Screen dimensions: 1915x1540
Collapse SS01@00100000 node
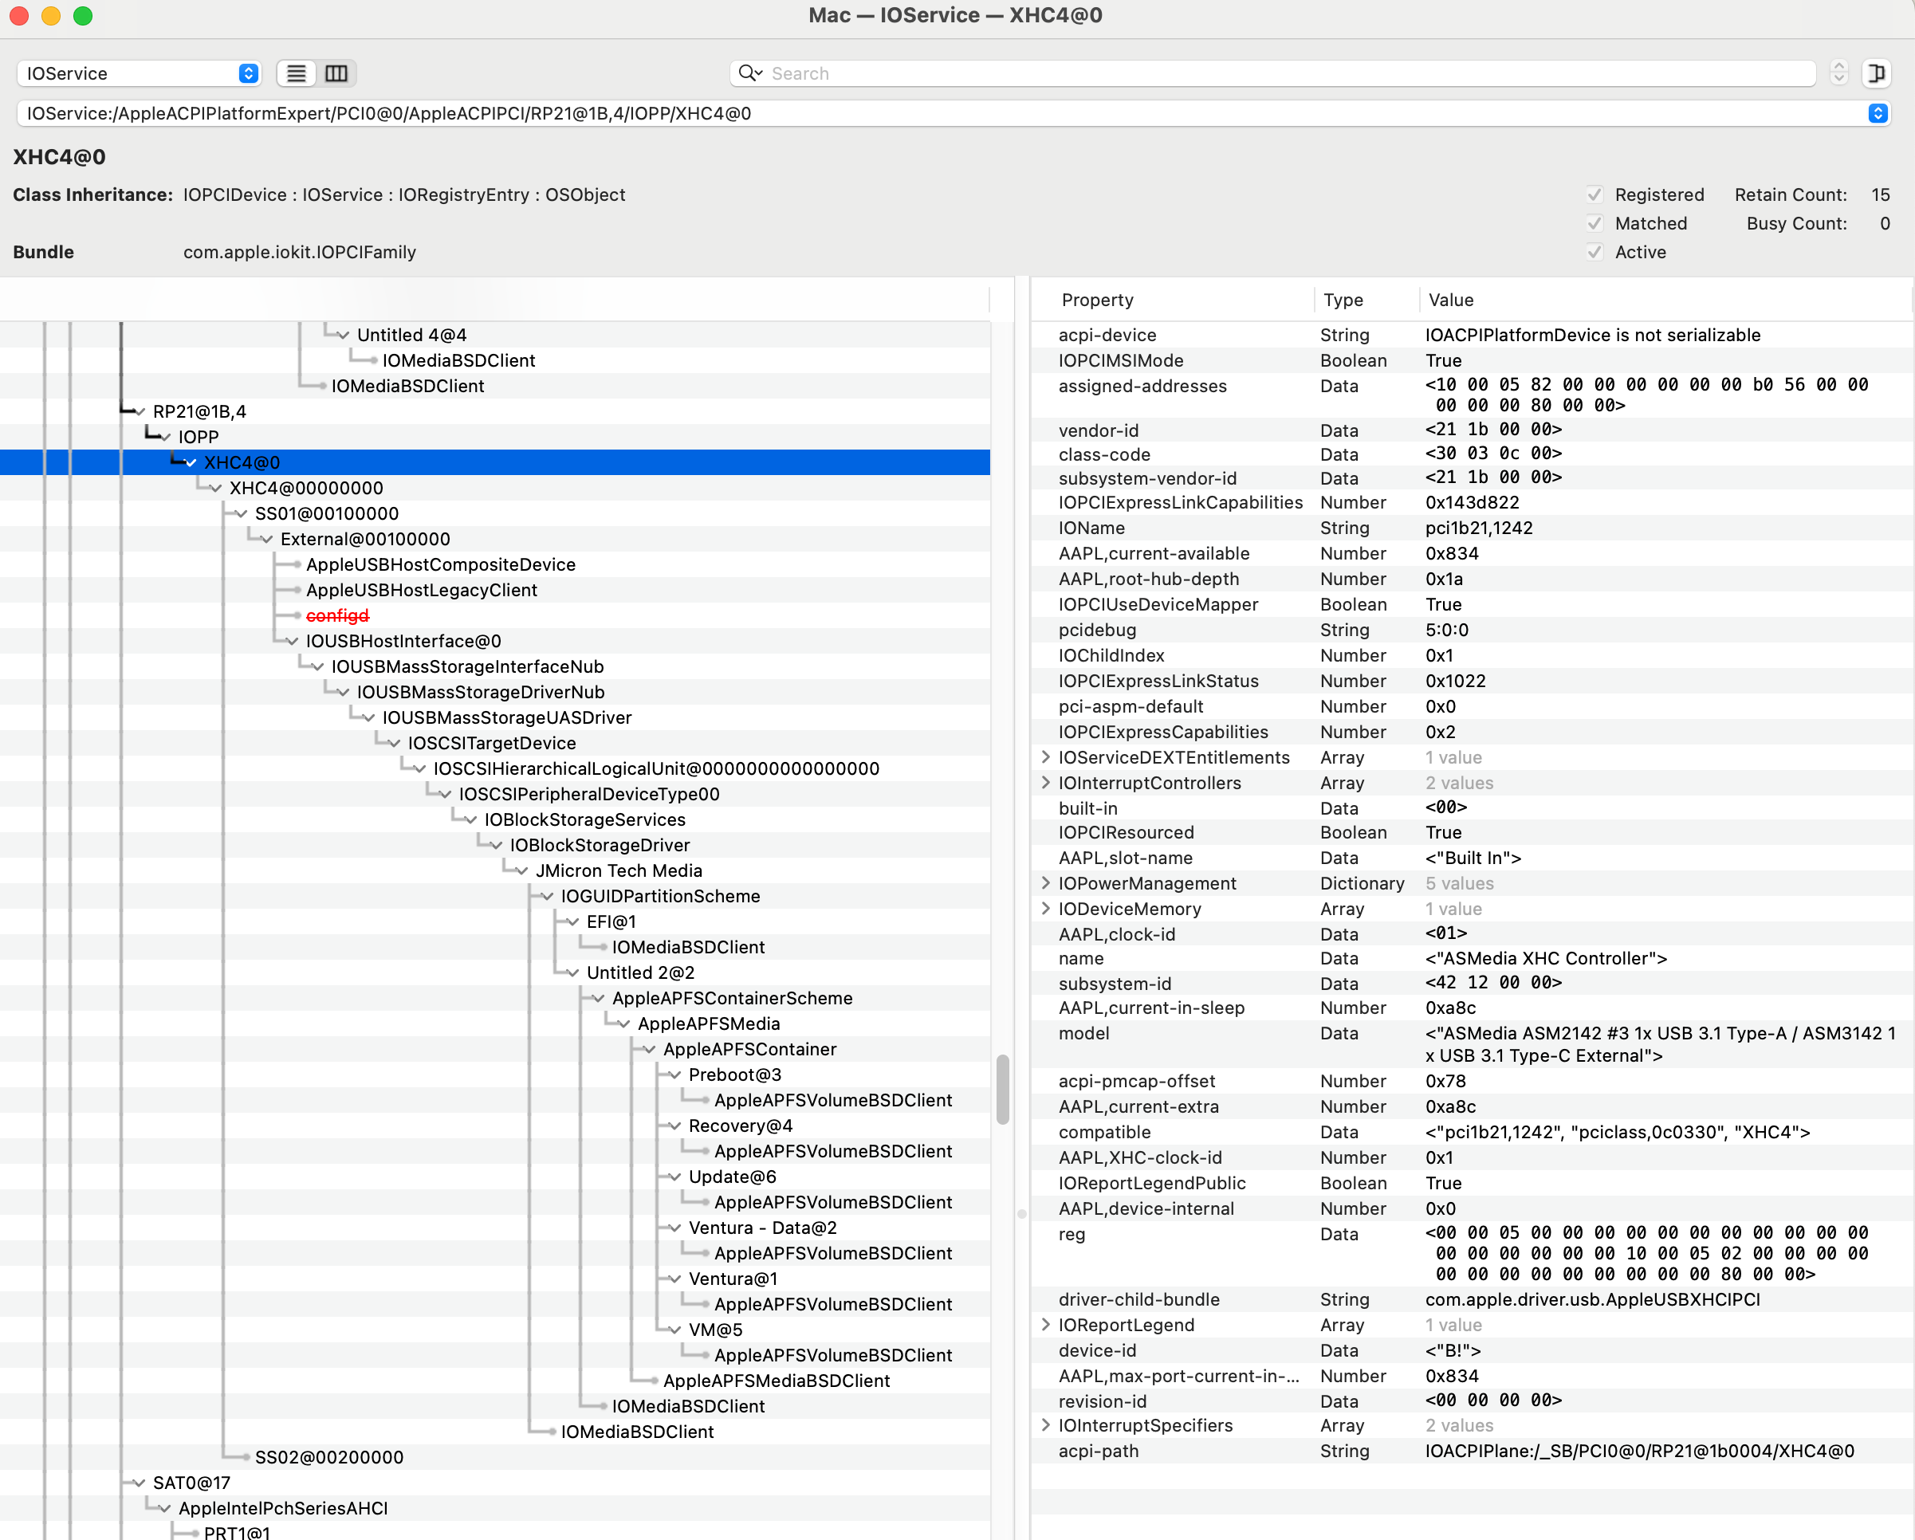(242, 514)
